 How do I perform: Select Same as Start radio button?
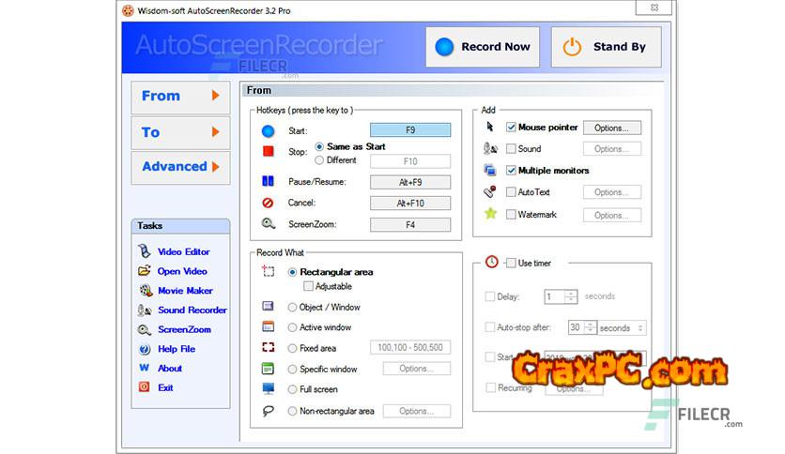[x=319, y=146]
